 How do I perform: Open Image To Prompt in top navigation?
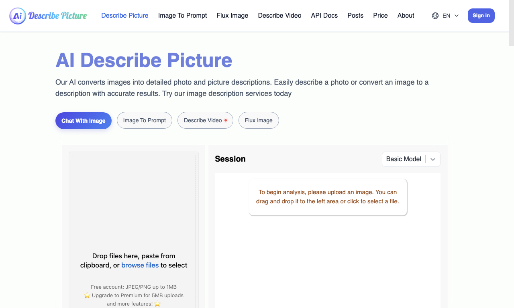183,16
